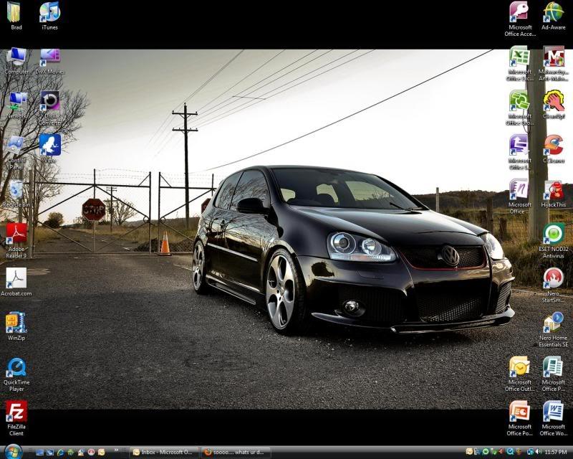573x459 pixels.
Task: Select the Microsoft Office OneNote shortcut
Action: coord(520,197)
